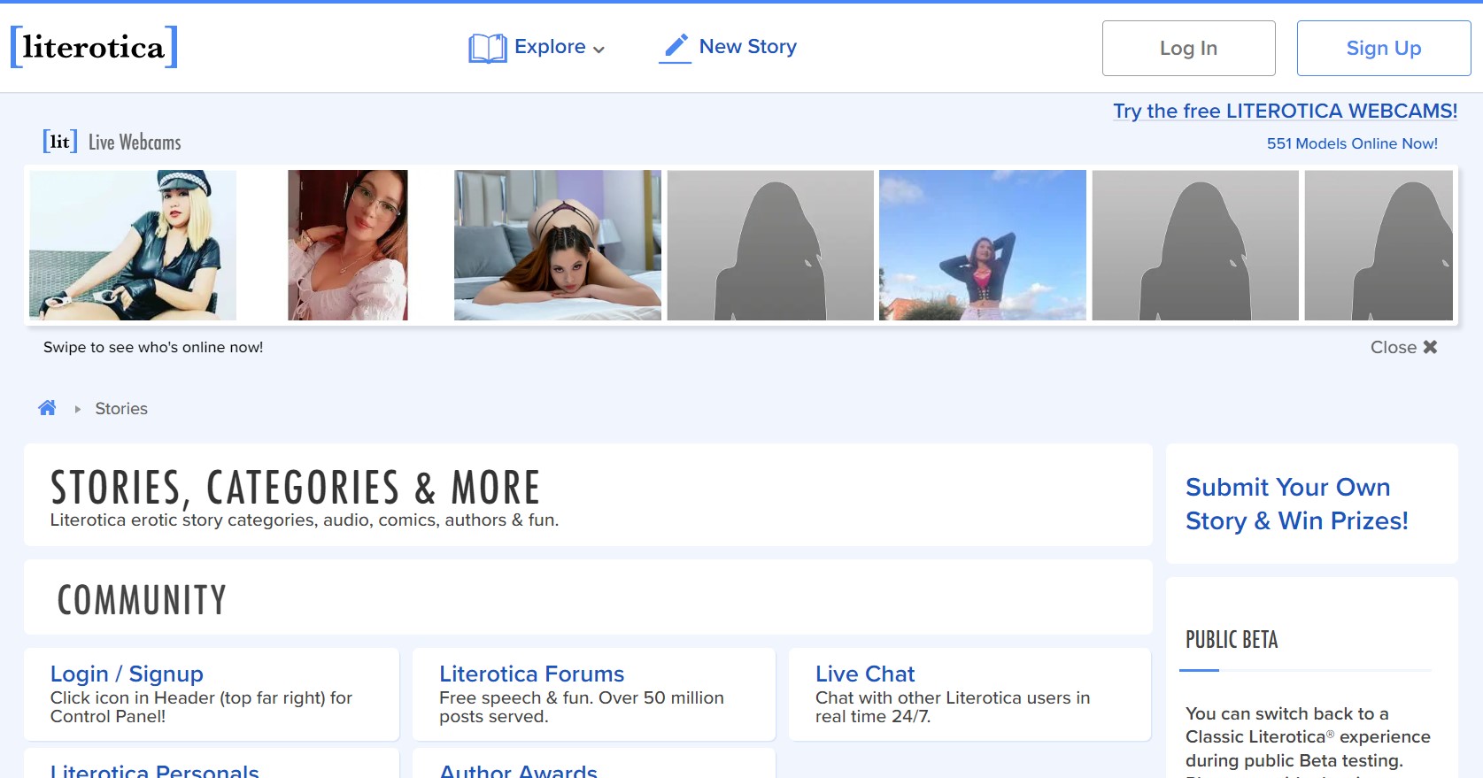Open the webcam thumbnail with glasses

[x=348, y=245]
